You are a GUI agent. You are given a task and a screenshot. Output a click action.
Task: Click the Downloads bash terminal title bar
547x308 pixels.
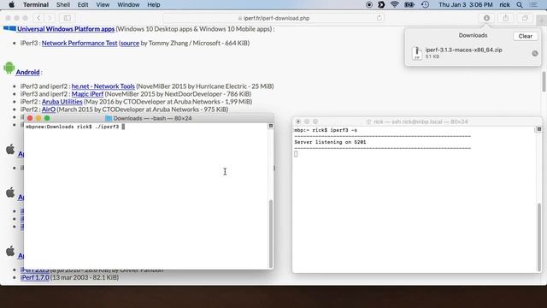pyautogui.click(x=149, y=118)
